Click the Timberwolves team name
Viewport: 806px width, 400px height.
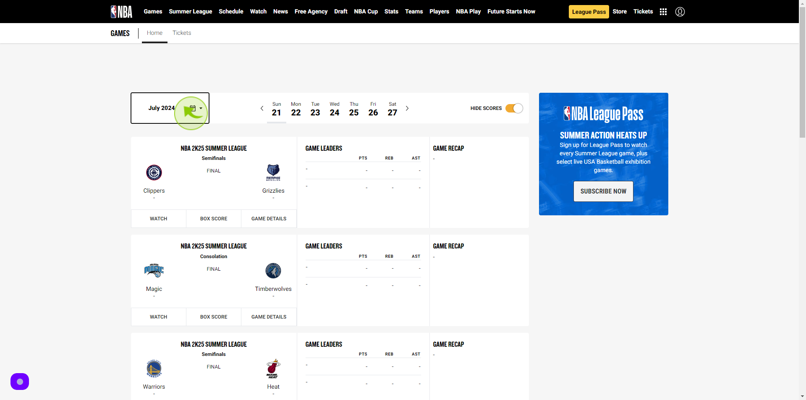(273, 289)
